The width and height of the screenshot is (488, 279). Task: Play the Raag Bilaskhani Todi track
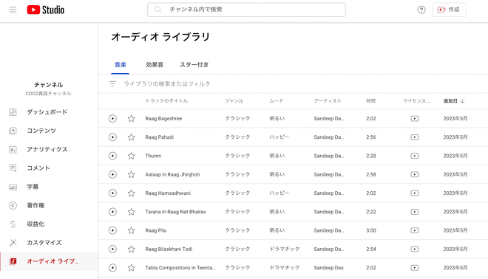point(112,249)
